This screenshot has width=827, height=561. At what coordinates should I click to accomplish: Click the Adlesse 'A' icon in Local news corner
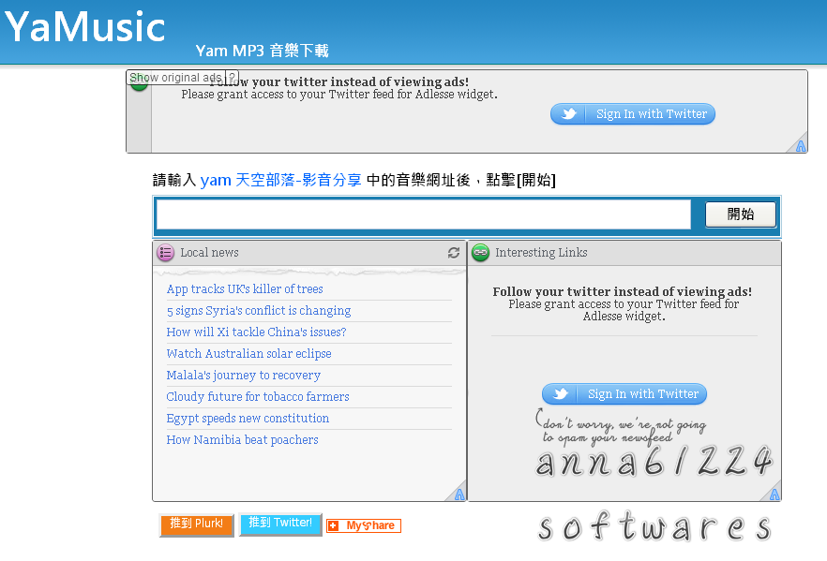tap(459, 495)
